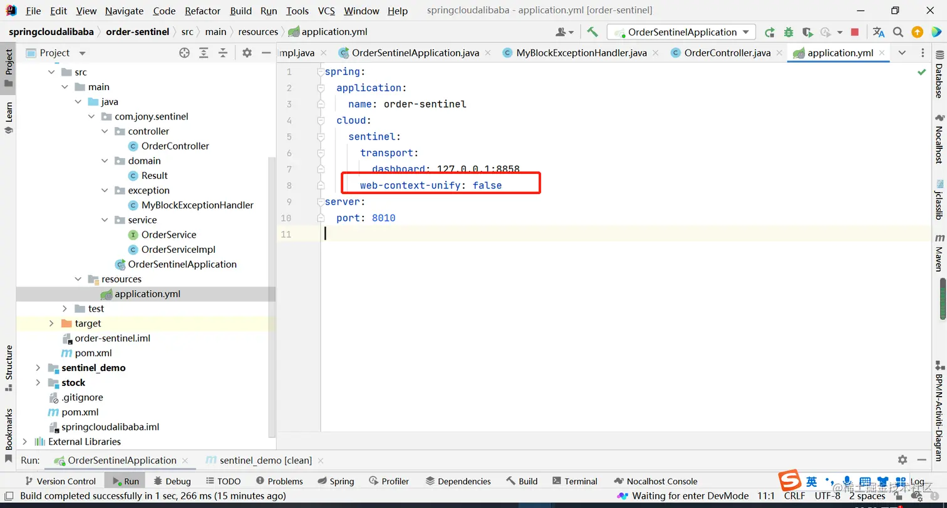The image size is (947, 508).
Task: Open Dependencies tool window
Action: [458, 481]
